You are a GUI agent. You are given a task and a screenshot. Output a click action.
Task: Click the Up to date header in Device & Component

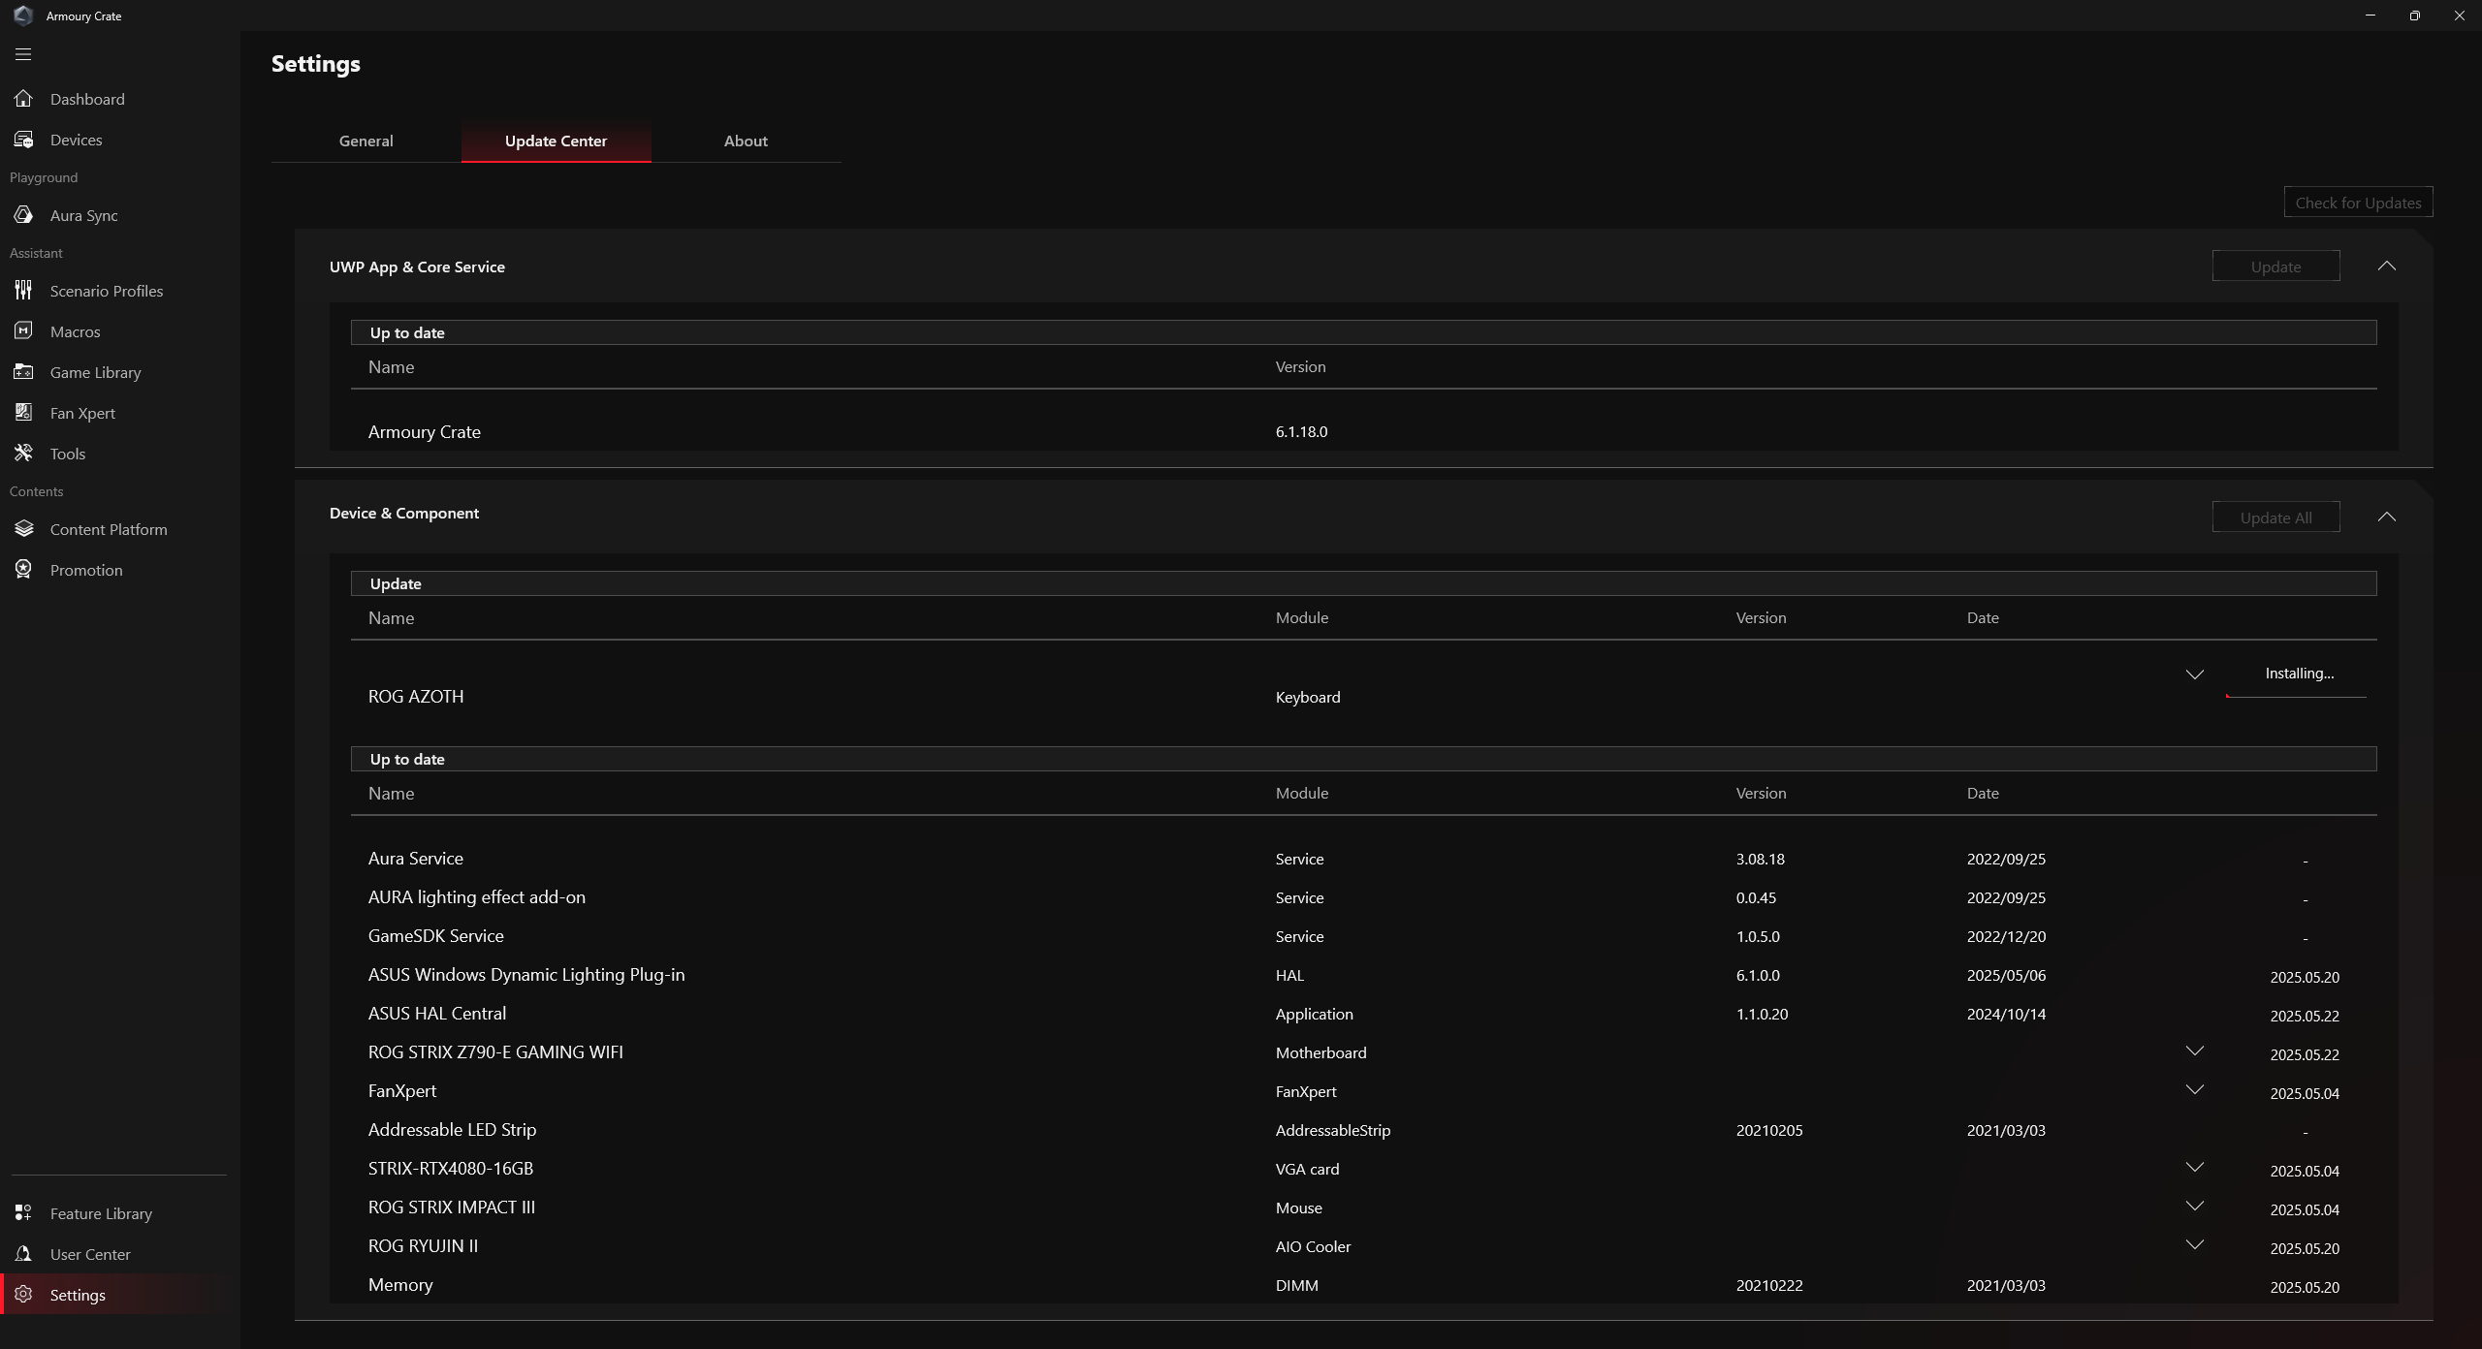(x=1363, y=759)
